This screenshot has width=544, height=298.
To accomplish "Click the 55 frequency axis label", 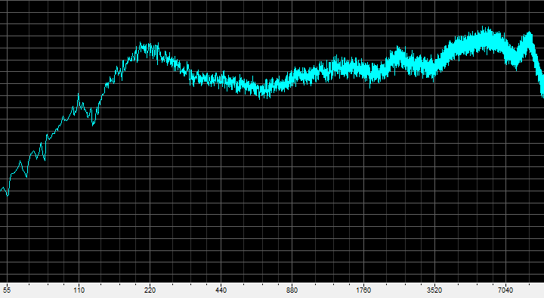I will [x=7, y=290].
